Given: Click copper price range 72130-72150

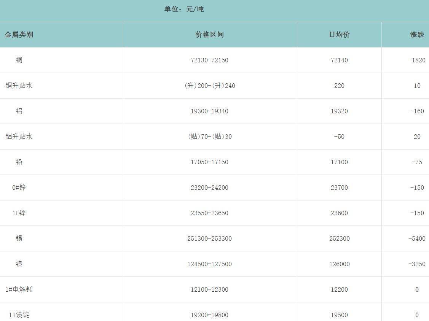Looking at the screenshot, I should tap(209, 60).
